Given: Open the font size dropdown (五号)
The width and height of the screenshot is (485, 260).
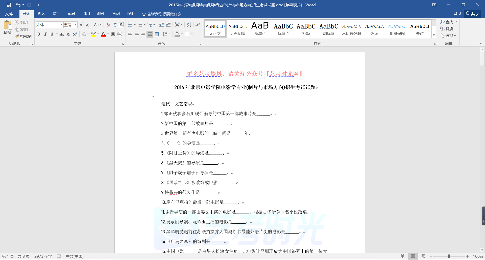Looking at the screenshot, I should pyautogui.click(x=75, y=25).
